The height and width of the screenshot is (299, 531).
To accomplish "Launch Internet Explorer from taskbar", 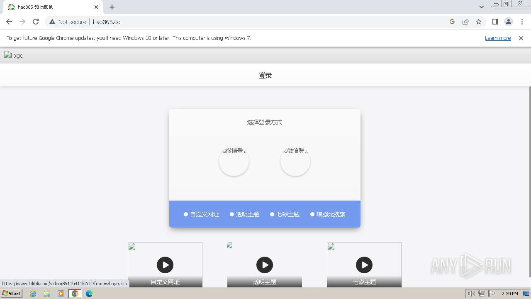I will (33, 294).
